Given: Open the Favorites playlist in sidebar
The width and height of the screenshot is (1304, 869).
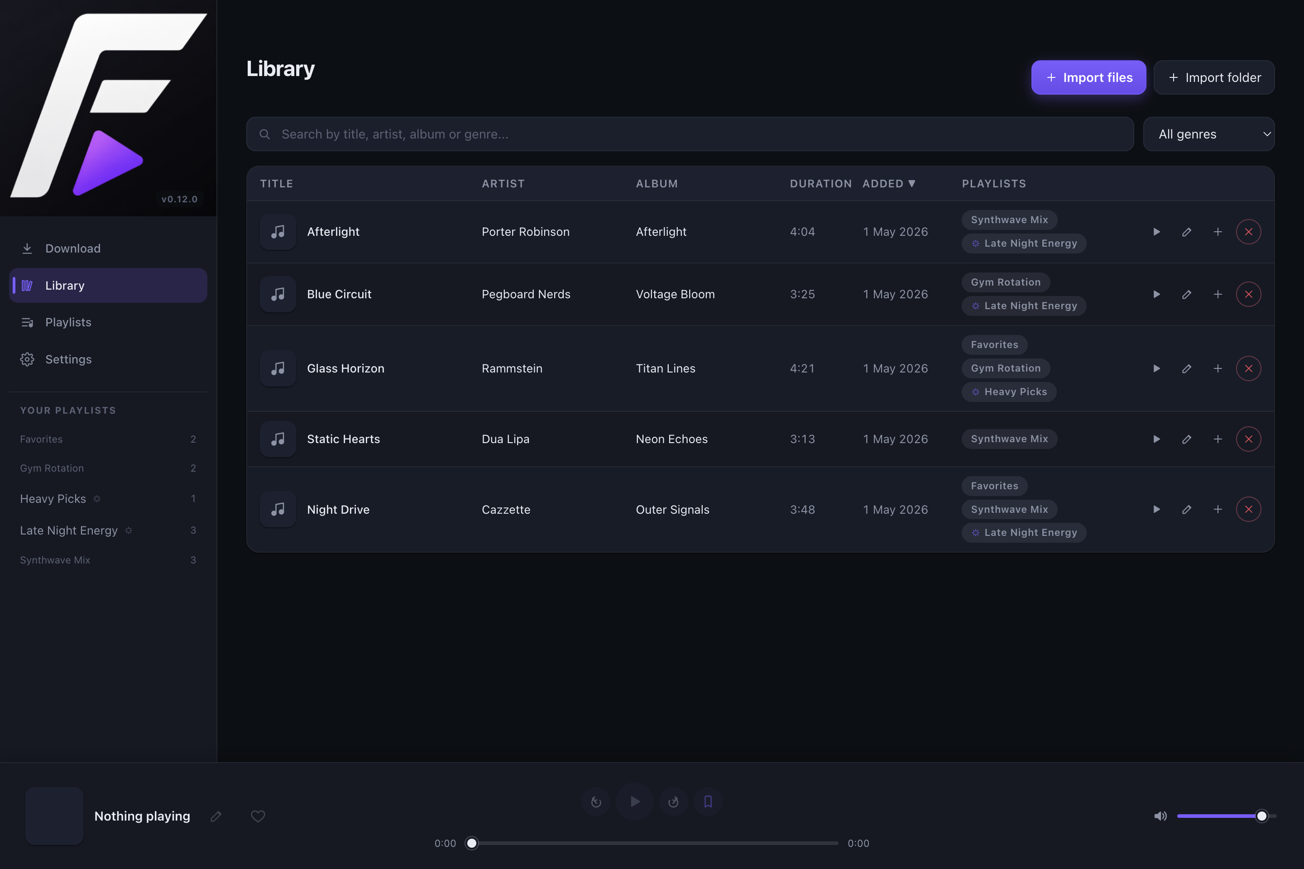Looking at the screenshot, I should coord(108,439).
